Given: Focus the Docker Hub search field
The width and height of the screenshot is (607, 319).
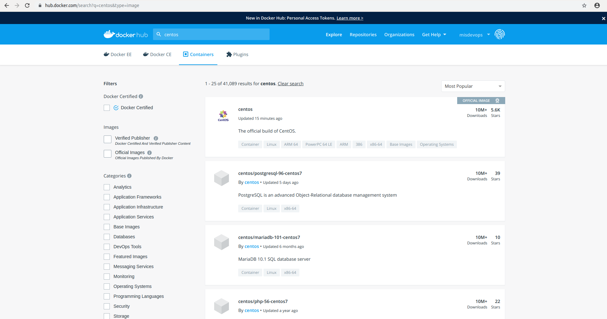Looking at the screenshot, I should pyautogui.click(x=211, y=34).
